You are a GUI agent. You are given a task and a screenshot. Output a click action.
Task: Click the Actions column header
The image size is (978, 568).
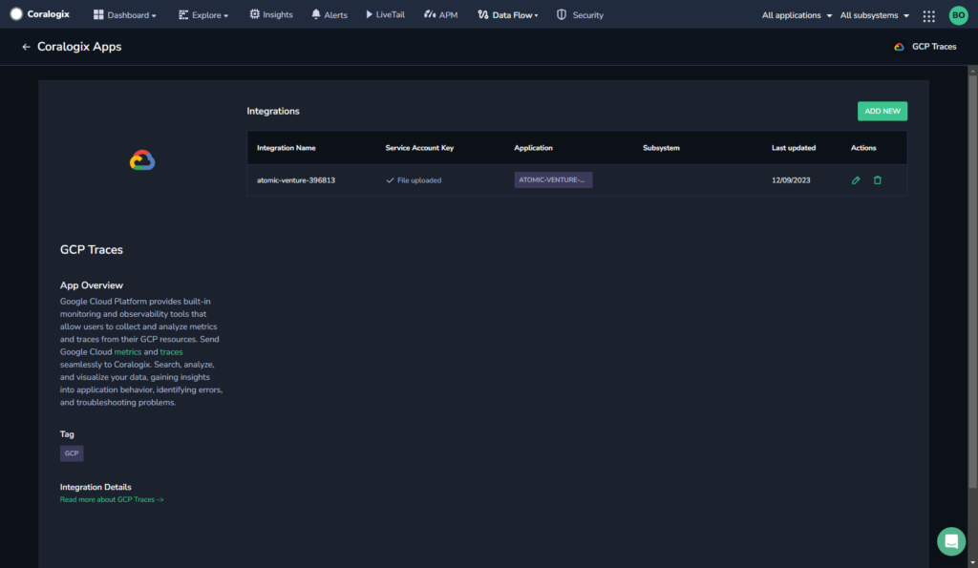[x=863, y=148]
